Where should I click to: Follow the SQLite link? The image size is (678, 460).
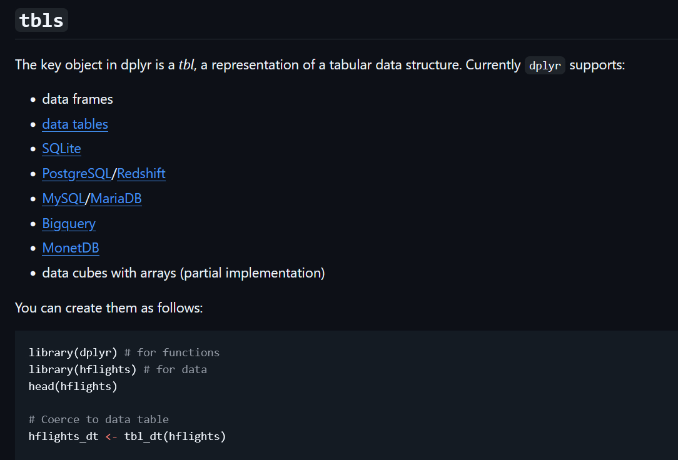[x=61, y=149]
